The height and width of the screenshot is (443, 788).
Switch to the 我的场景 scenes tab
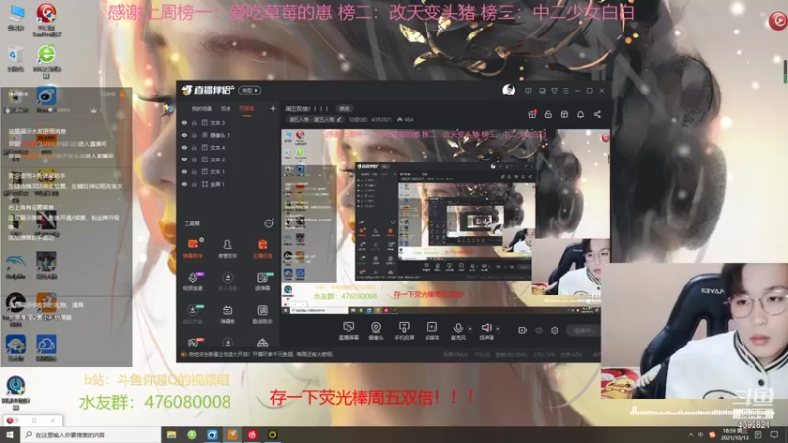click(x=202, y=108)
